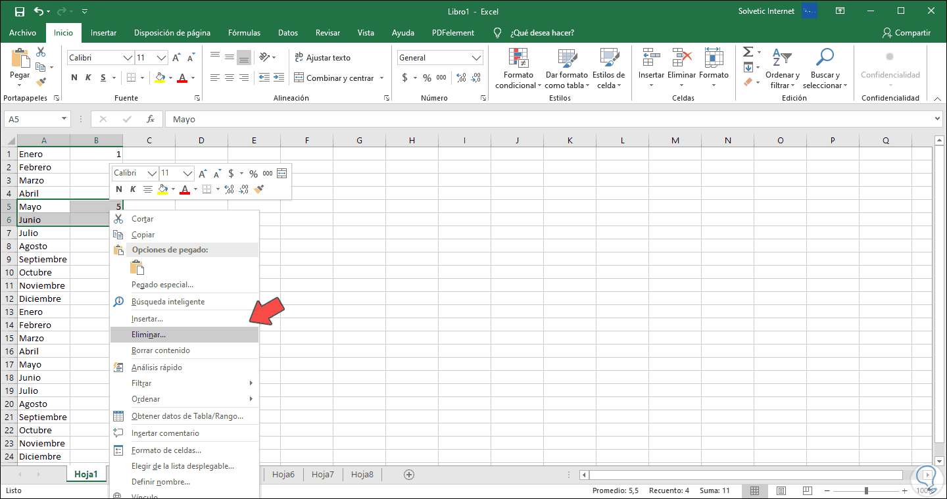Click the Save disk icon in title bar
Image resolution: width=947 pixels, height=499 pixels.
19,11
